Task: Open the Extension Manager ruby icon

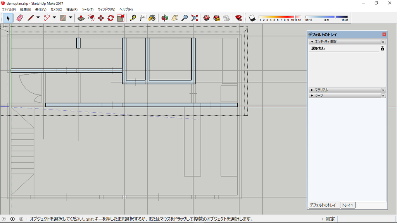Action: 238,18
